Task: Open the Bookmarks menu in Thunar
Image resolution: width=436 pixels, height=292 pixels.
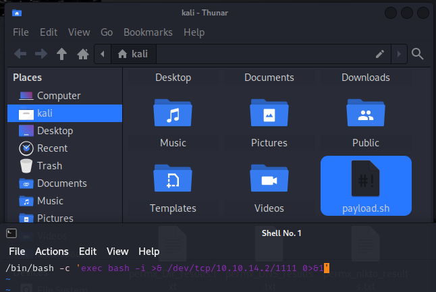Action: click(148, 32)
